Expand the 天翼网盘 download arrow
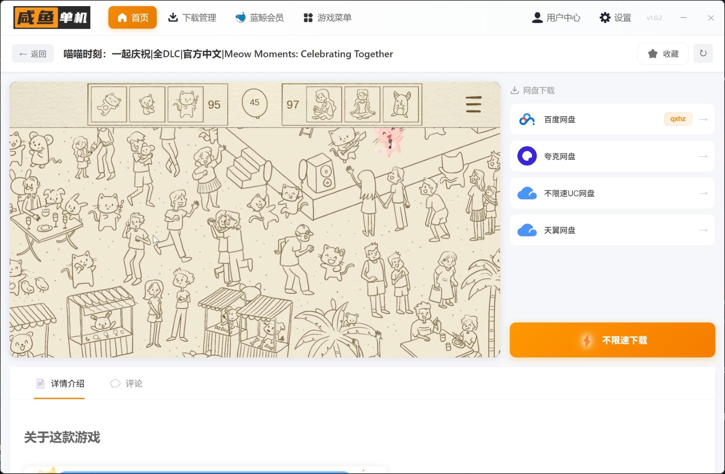Screen dimensions: 725x474 [x=703, y=230]
